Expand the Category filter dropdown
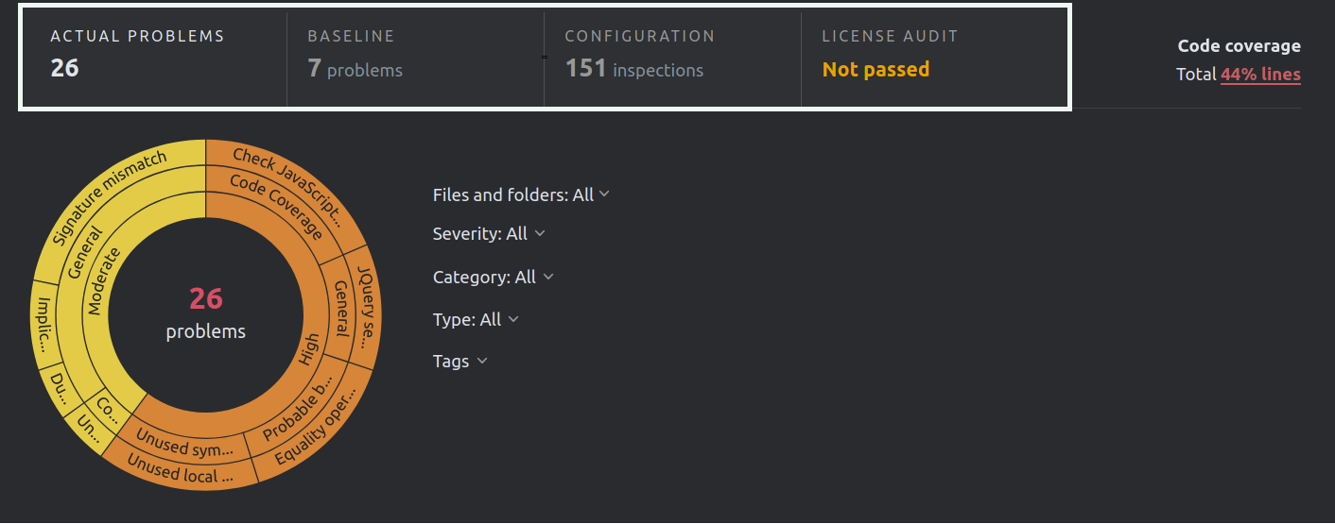Screen dimensions: 1335x524 [x=493, y=277]
